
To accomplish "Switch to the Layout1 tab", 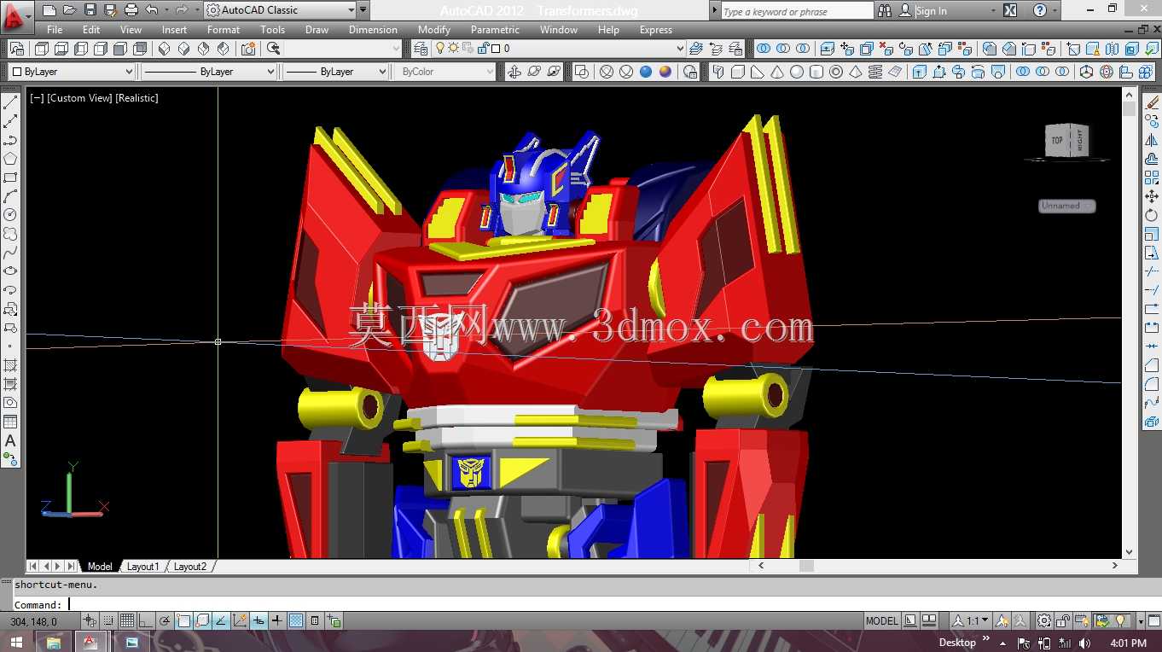I will 143,567.
